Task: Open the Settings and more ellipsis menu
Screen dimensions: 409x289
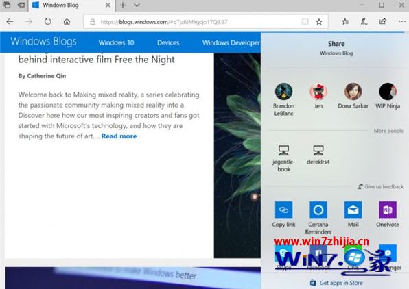Action: 402,22
